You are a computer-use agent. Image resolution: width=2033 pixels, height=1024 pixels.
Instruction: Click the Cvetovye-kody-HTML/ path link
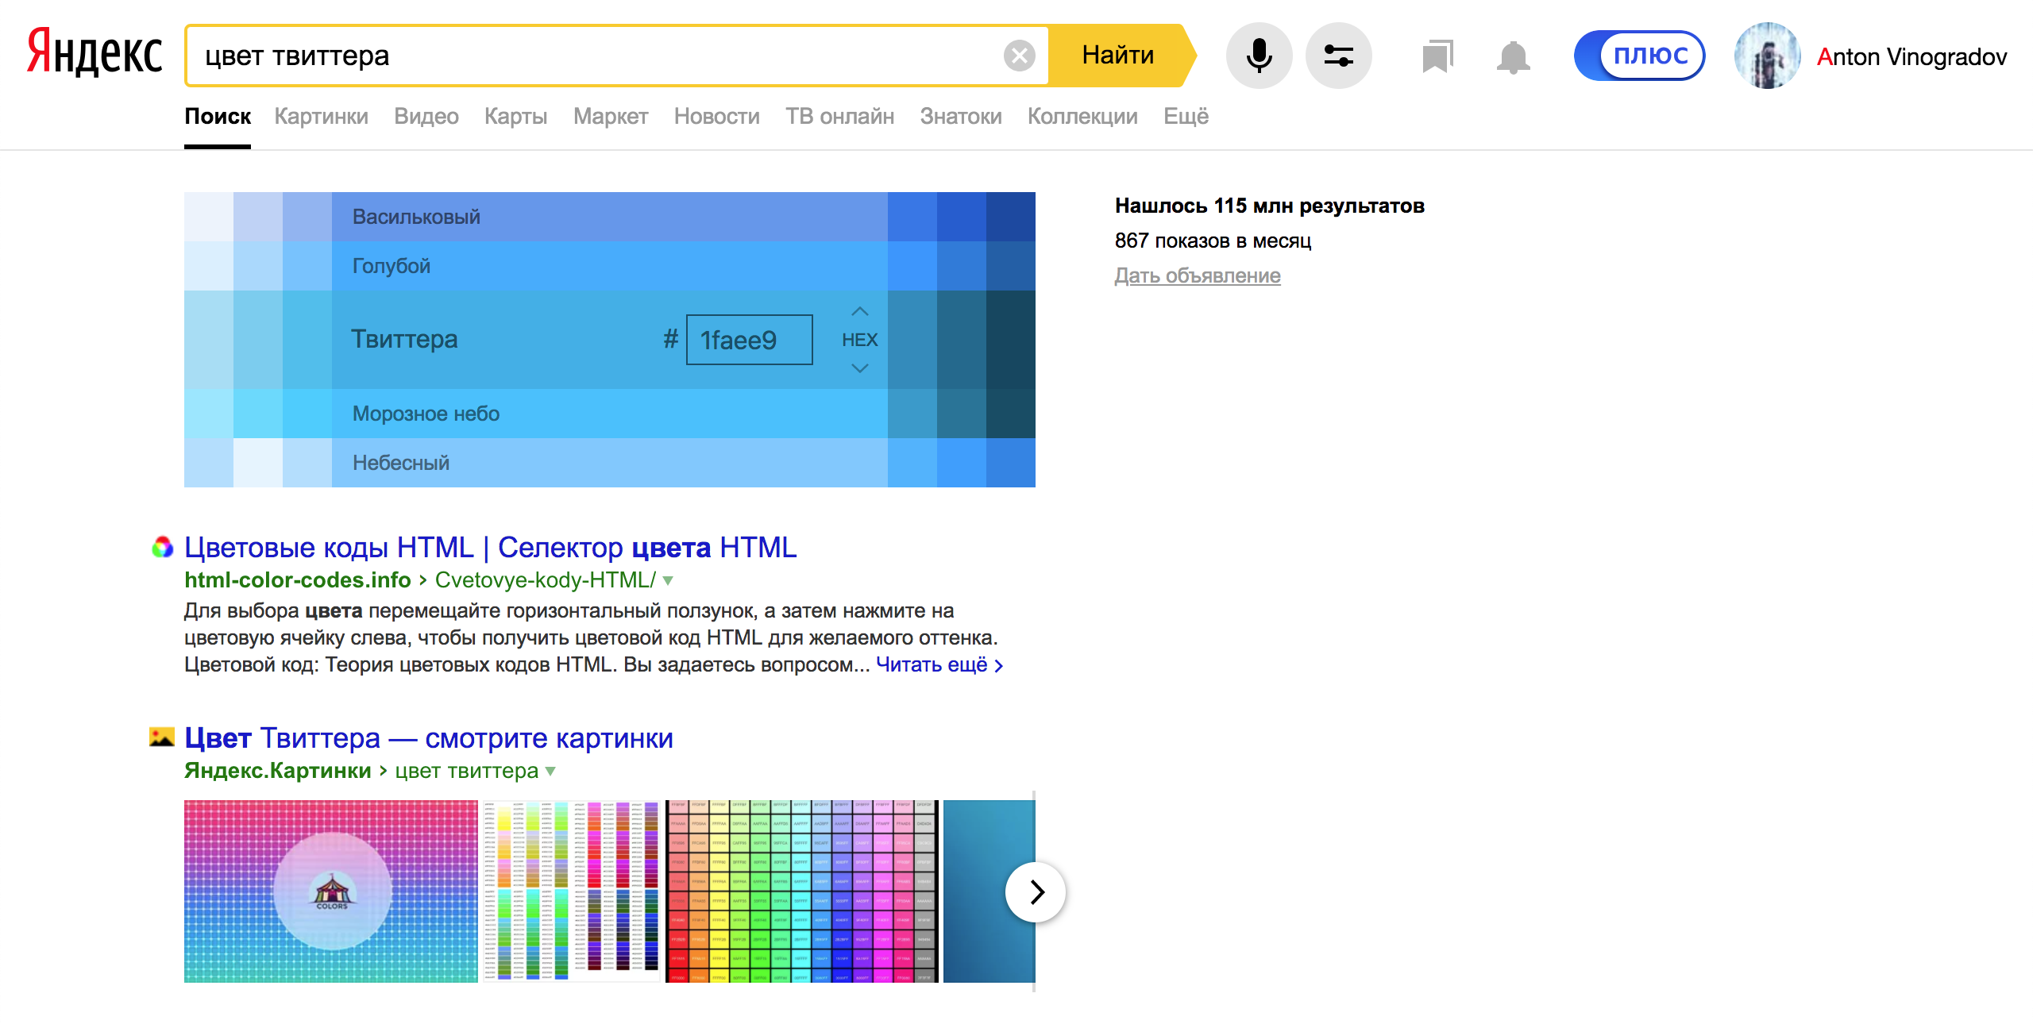(x=546, y=580)
